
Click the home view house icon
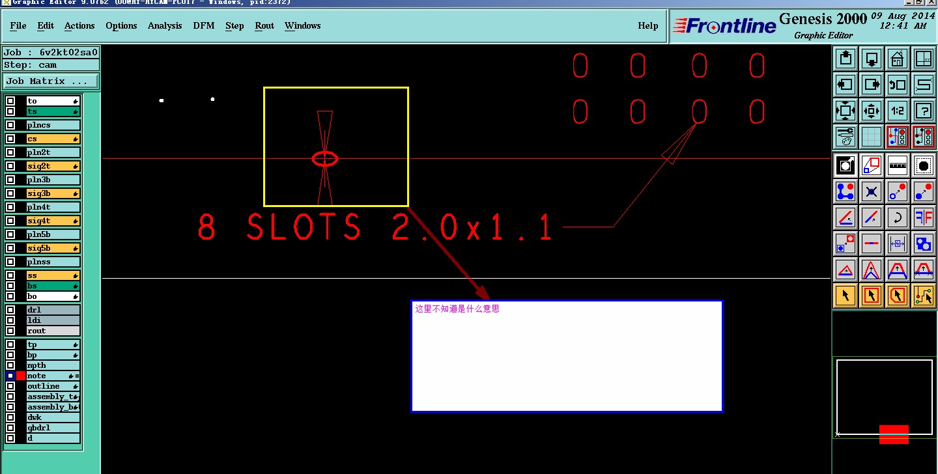click(898, 59)
